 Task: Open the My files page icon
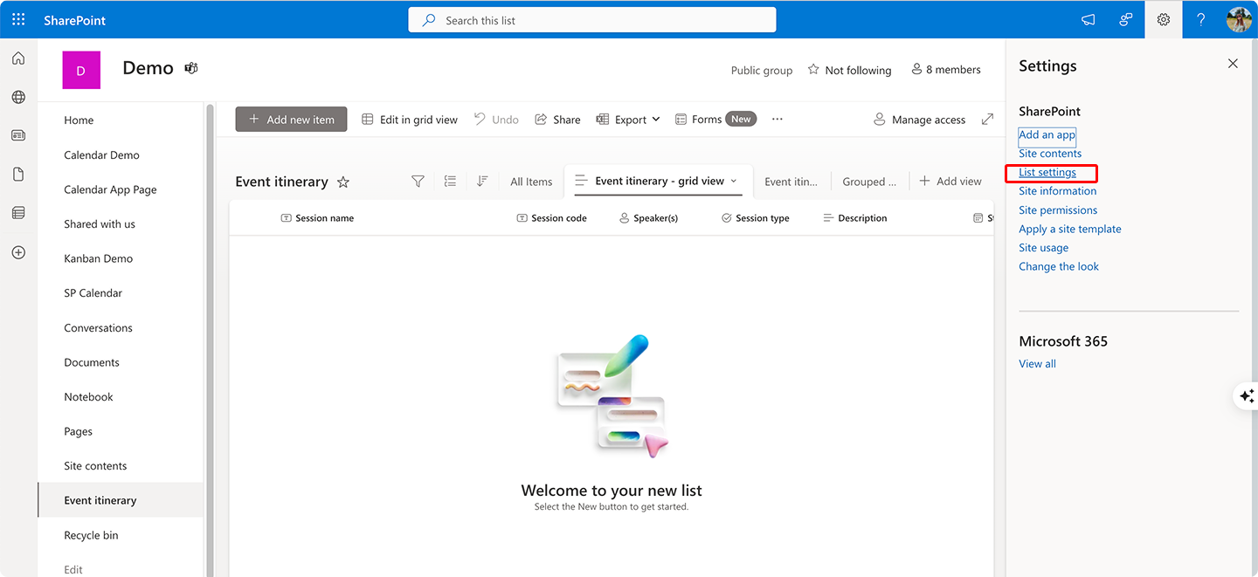(x=18, y=175)
